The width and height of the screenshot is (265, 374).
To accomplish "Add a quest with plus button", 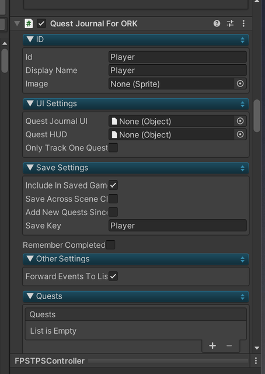I will tap(212, 345).
